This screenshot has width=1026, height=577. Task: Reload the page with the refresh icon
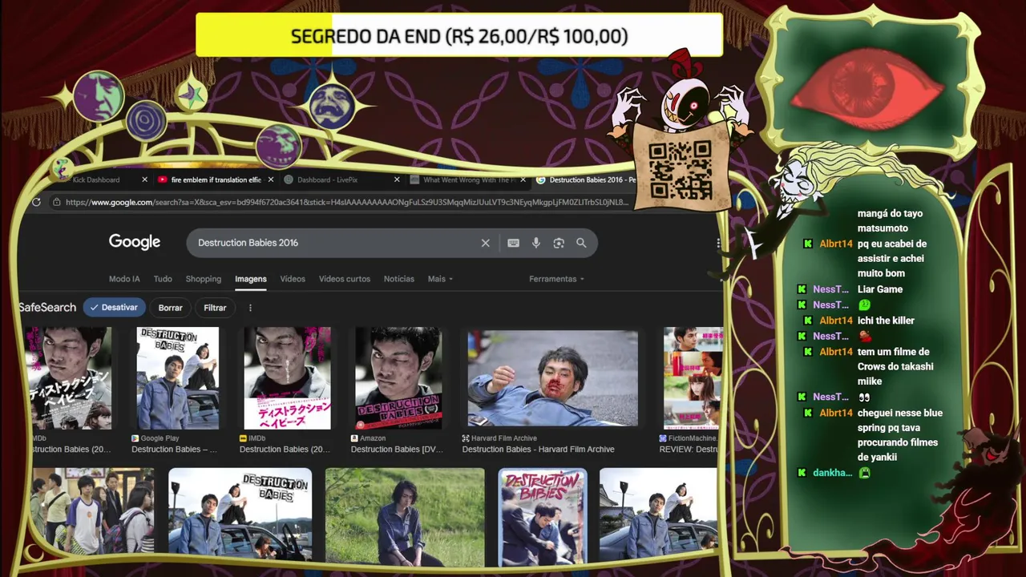36,202
